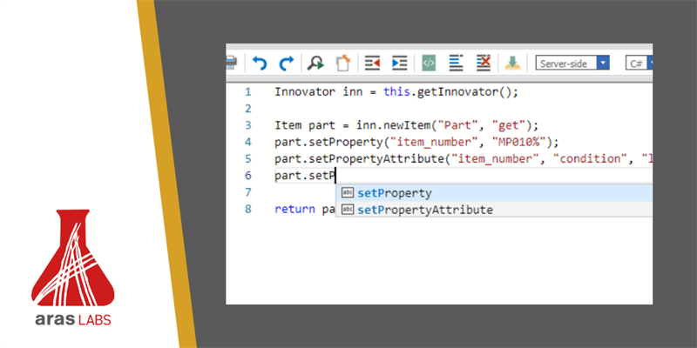The height and width of the screenshot is (348, 697).
Task: Click the Undo arrow icon
Action: pos(260,63)
